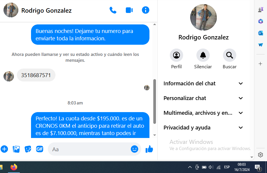267x173 pixels.
Task: Expand Personalizar chat section
Action: [203, 98]
